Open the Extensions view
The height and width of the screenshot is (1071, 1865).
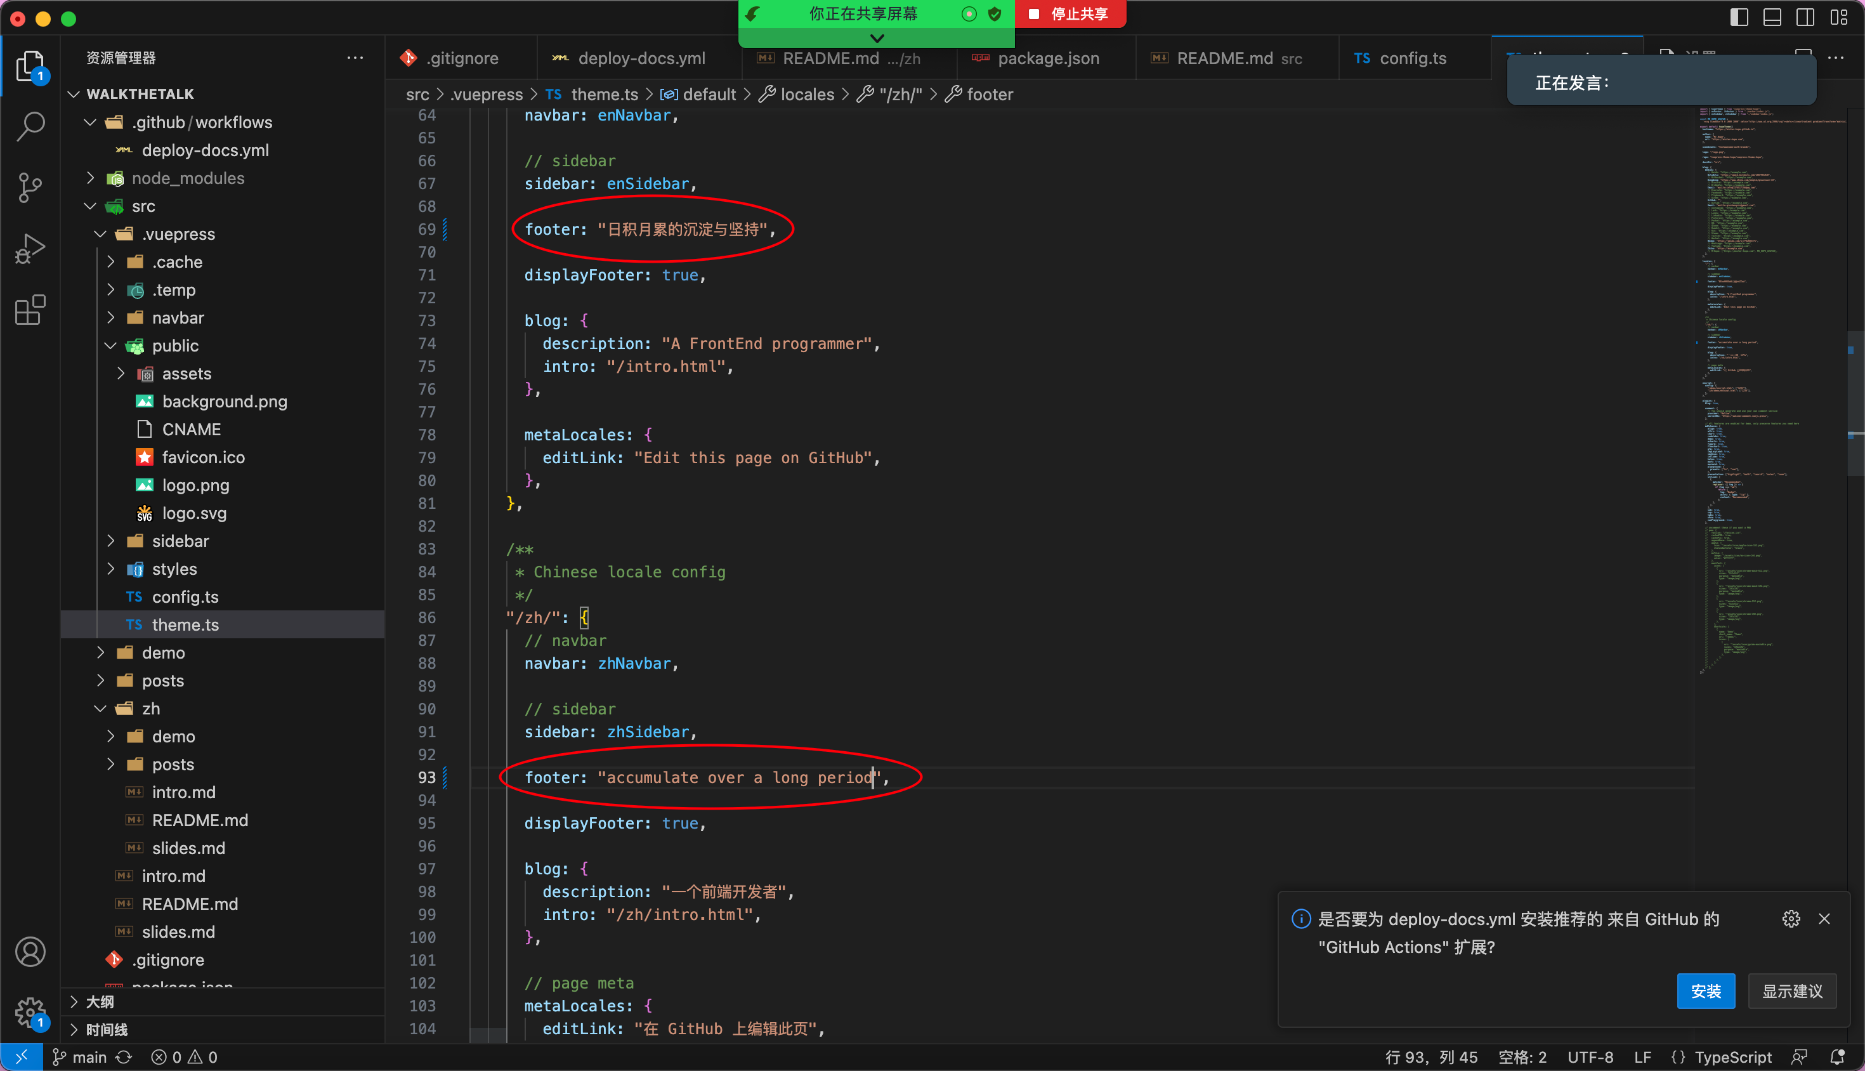click(x=30, y=310)
